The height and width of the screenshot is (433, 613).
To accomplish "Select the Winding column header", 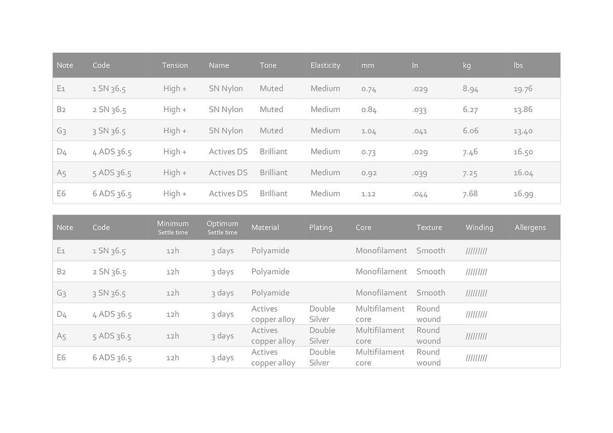I will click(x=480, y=227).
